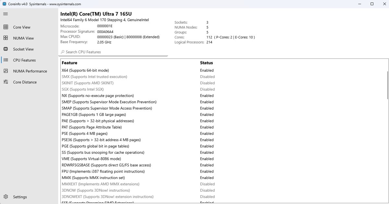Select the RDWRFSGSBASE feature row

click(x=224, y=165)
